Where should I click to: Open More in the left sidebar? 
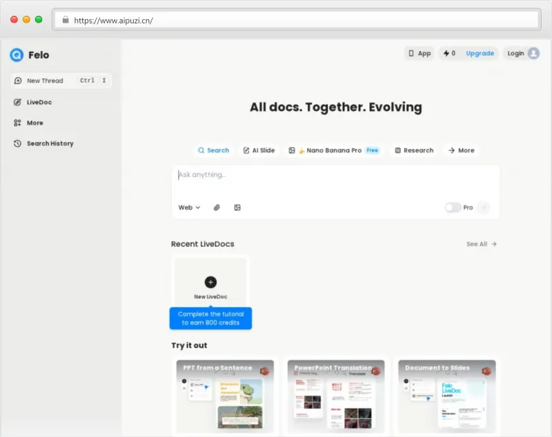click(x=34, y=123)
